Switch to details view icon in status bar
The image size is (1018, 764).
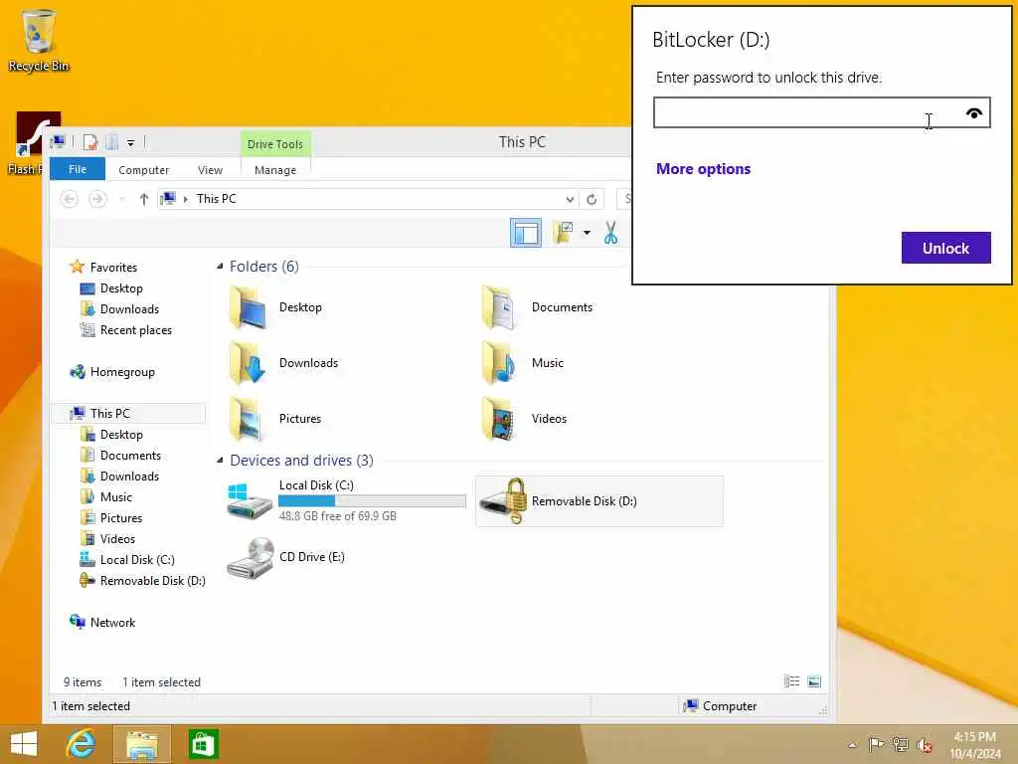(x=791, y=681)
